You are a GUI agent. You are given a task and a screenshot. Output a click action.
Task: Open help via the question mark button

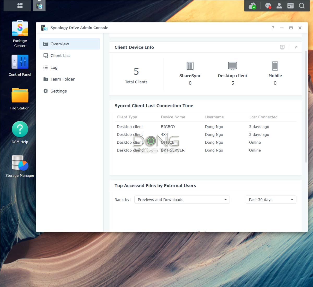273,28
